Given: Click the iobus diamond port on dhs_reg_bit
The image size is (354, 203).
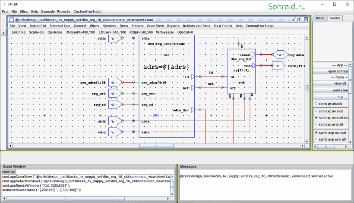Looking at the screenshot, I should [x=253, y=55].
